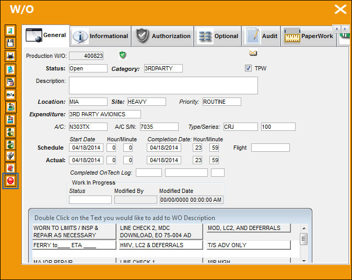Click the A/C field showing N303TX
Image resolution: width=352 pixels, height=280 pixels.
click(88, 127)
